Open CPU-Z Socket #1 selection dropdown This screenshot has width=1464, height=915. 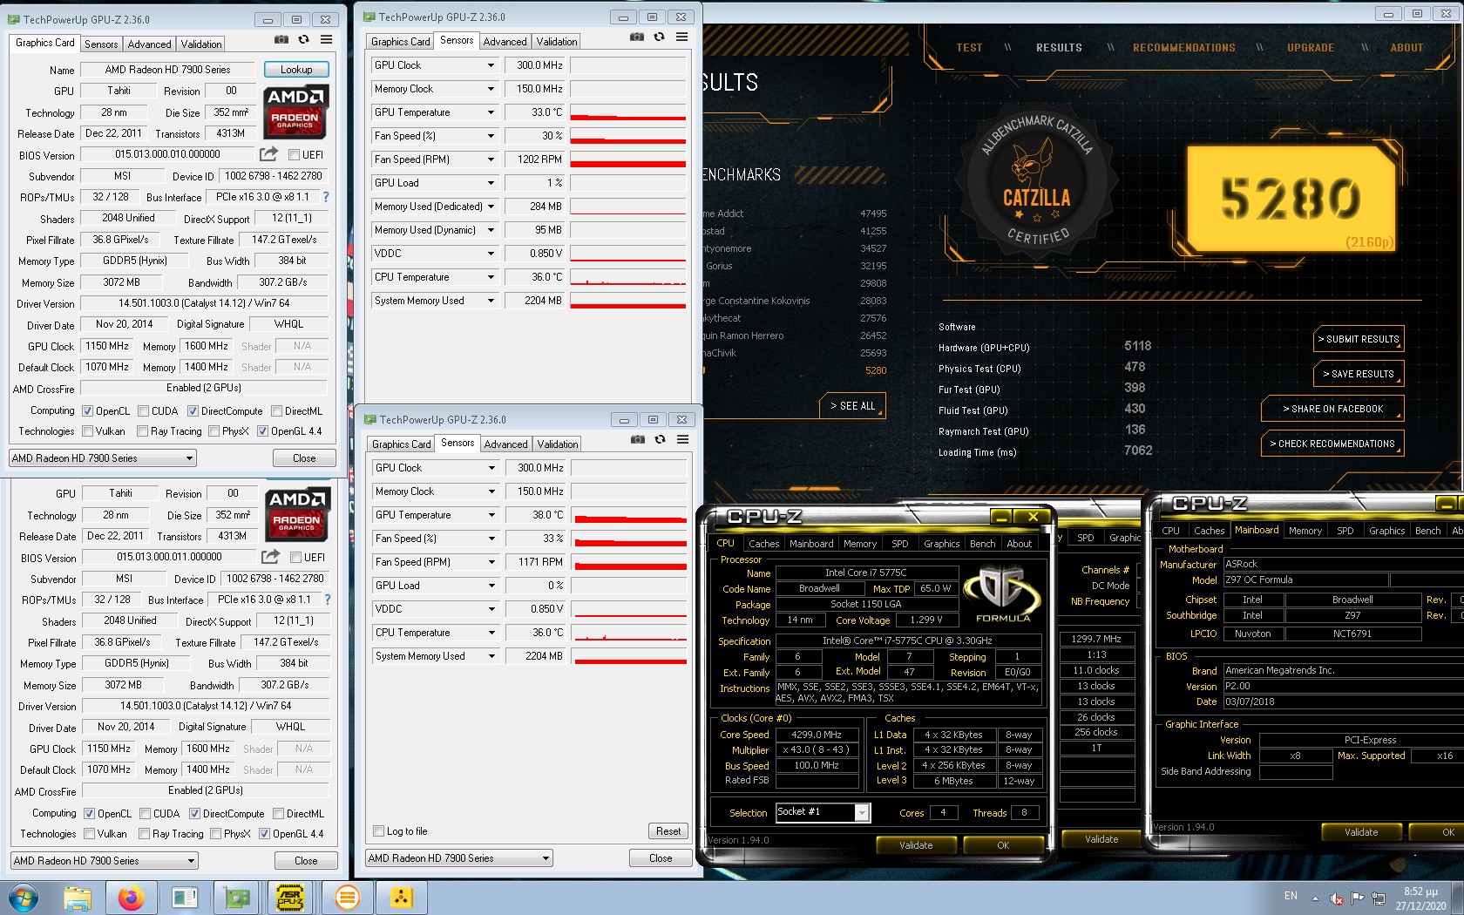pyautogui.click(x=862, y=812)
